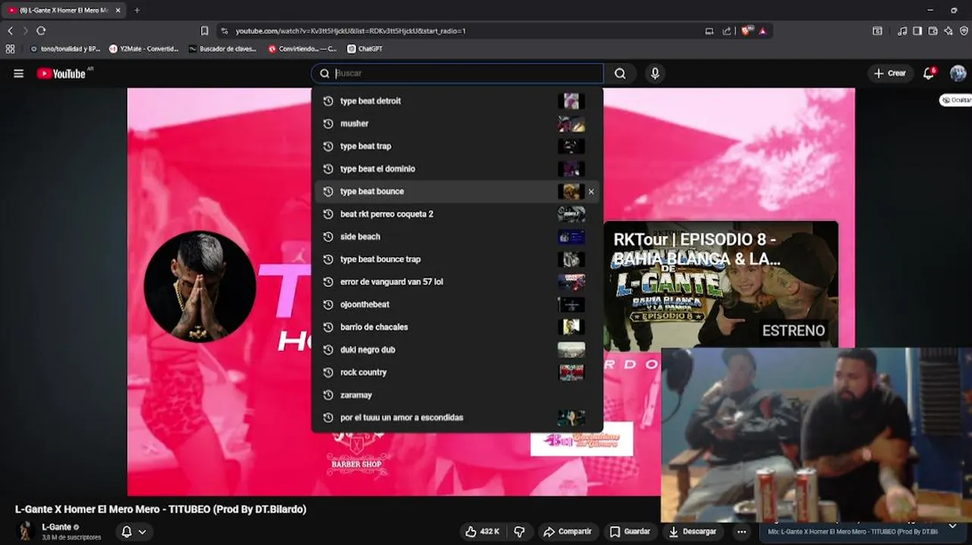Open the account avatar menu
Screen dimensions: 972x545
958,73
